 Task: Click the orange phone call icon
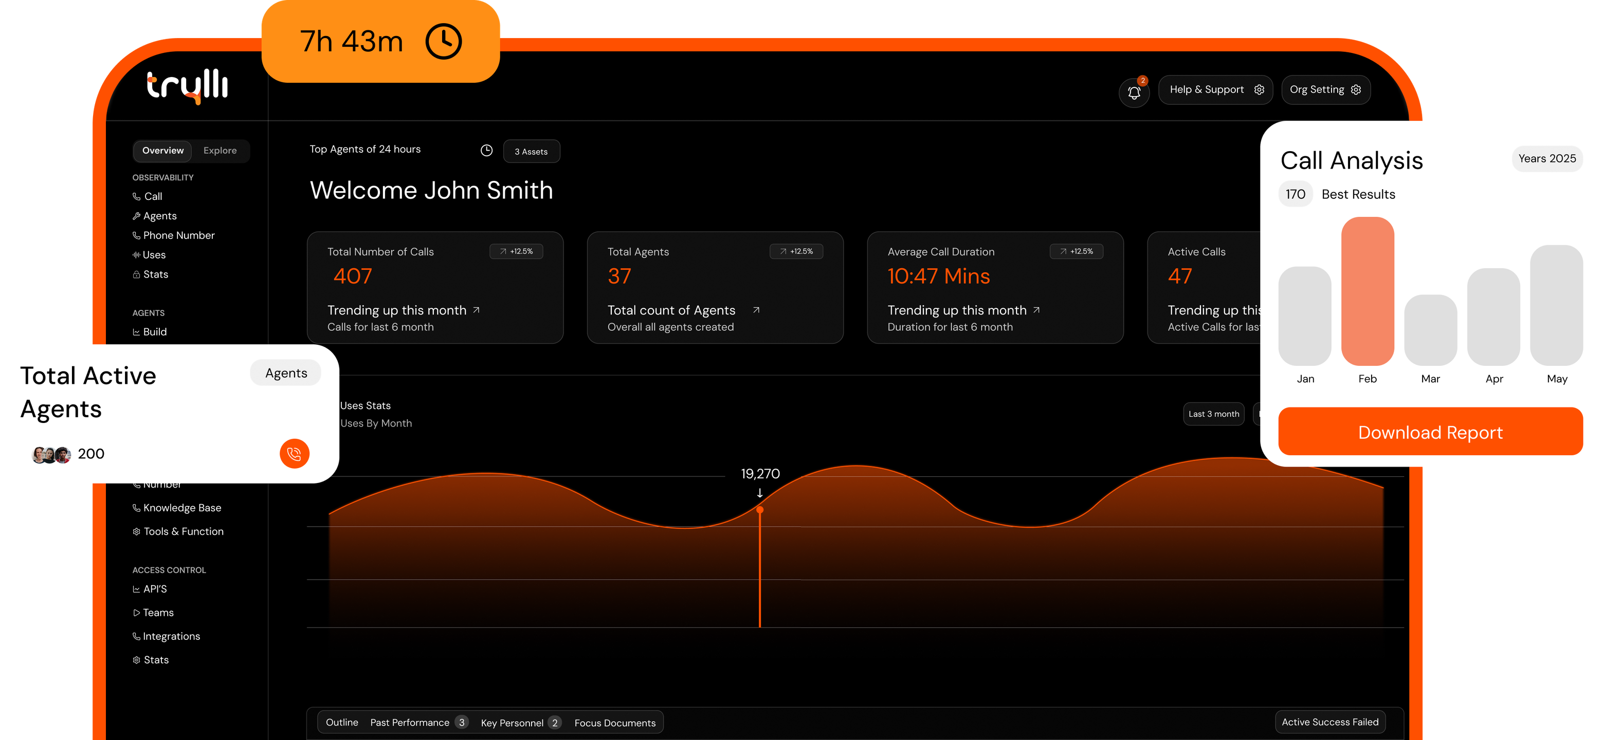pyautogui.click(x=295, y=453)
